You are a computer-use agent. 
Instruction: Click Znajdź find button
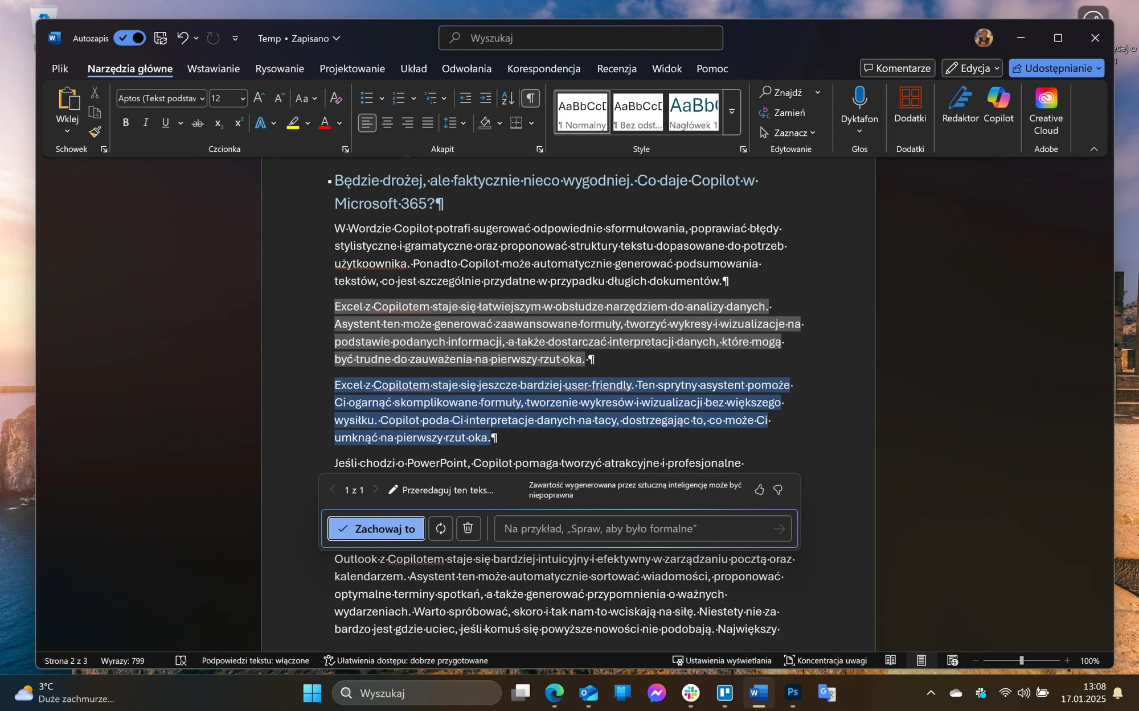(781, 92)
